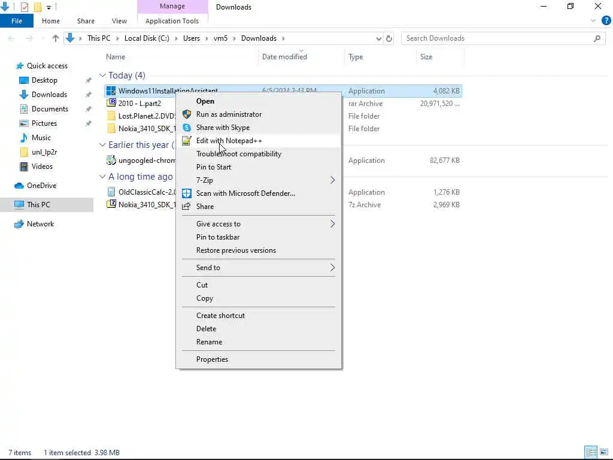
Task: Open the address bar history dropdown
Action: (378, 38)
